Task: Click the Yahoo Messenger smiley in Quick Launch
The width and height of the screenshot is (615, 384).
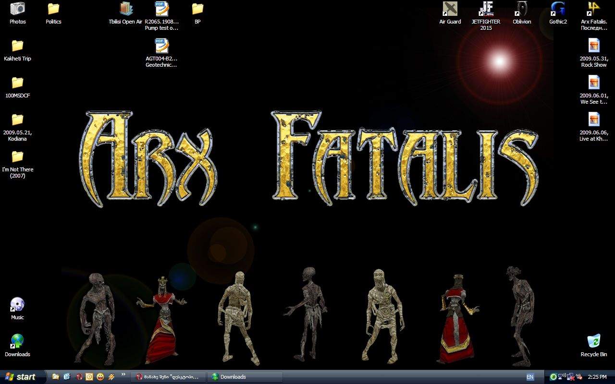Action: coord(100,377)
